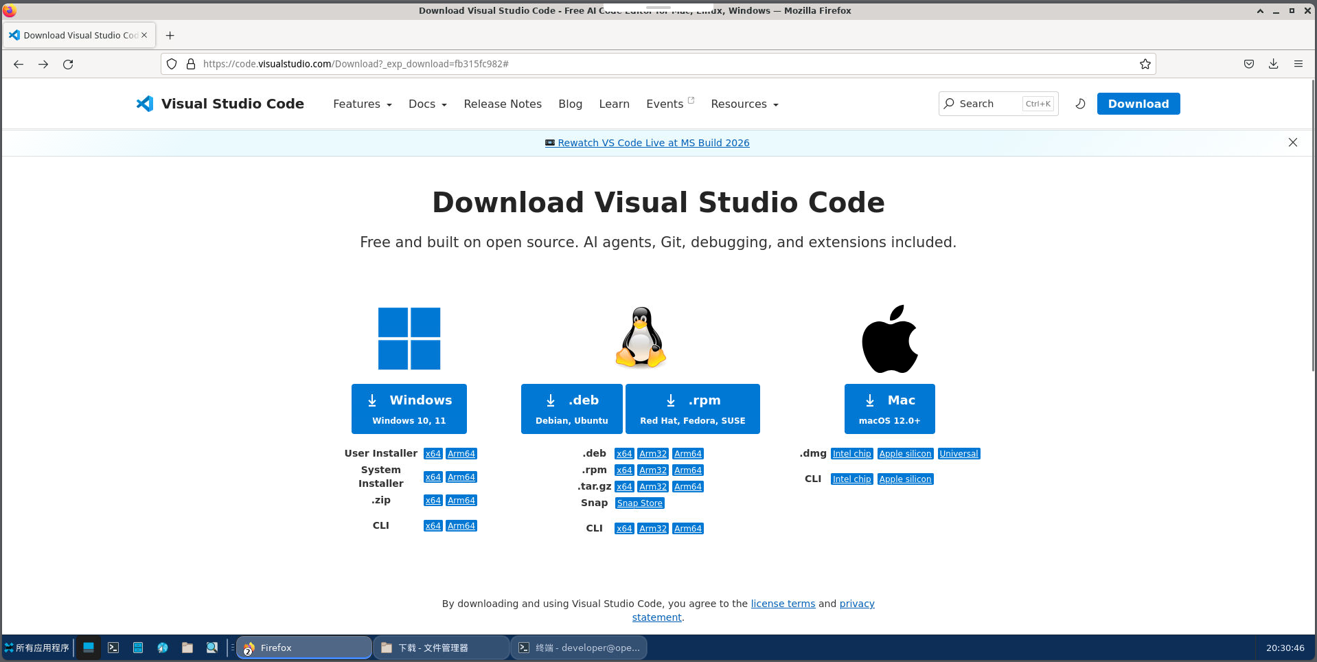Select Linux .deb Arm32 link
Viewport: 1317px width, 662px height.
[653, 454]
